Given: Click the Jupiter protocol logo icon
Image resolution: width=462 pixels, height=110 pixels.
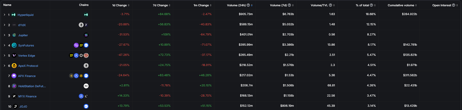Looking at the screenshot, I should (x=14, y=35).
